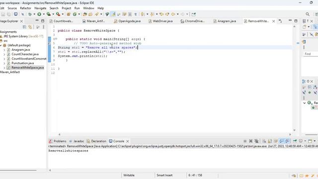Click the Clear Console icon

tap(264, 141)
